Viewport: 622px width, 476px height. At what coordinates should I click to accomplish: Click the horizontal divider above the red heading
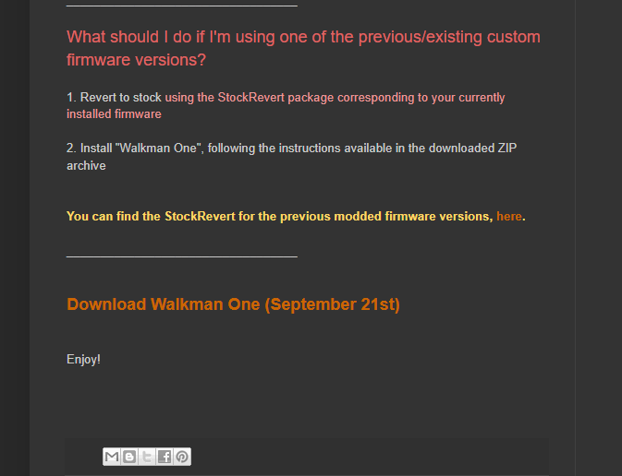tap(182, 6)
